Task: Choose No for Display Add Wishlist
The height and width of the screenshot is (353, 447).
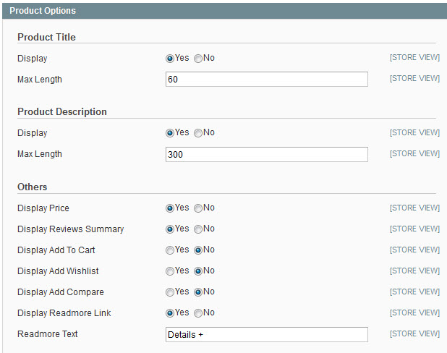Action: click(x=198, y=271)
